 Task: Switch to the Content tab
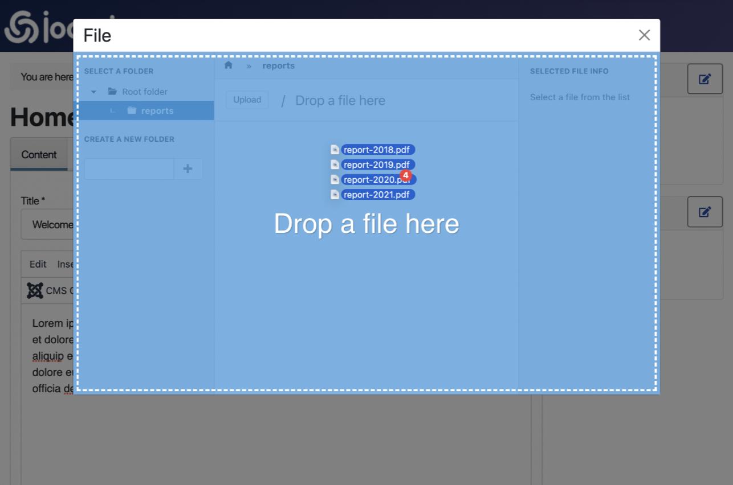tap(39, 155)
